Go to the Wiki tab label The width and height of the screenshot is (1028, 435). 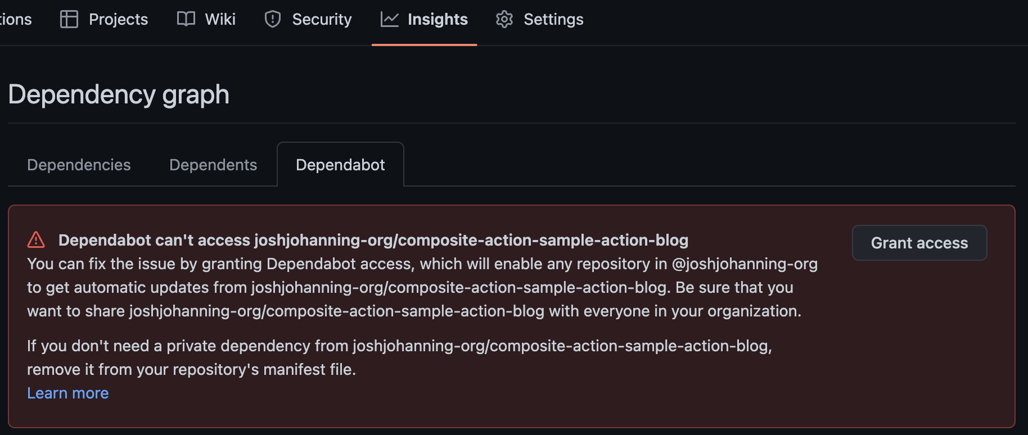coord(220,19)
